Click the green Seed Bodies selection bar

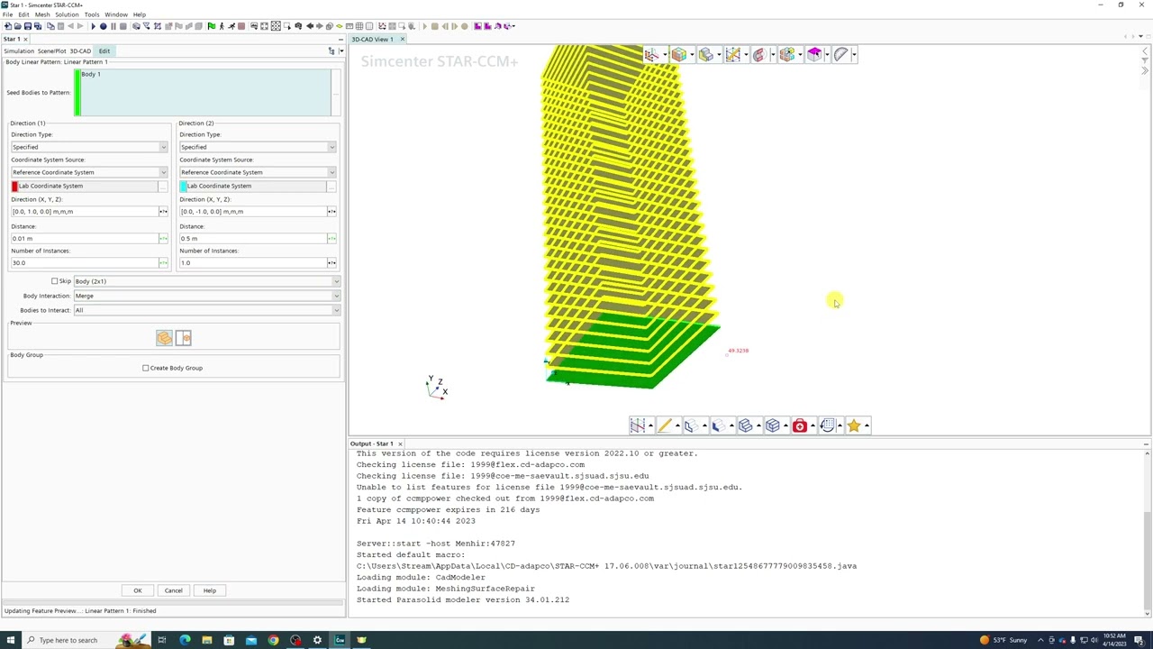pyautogui.click(x=77, y=92)
